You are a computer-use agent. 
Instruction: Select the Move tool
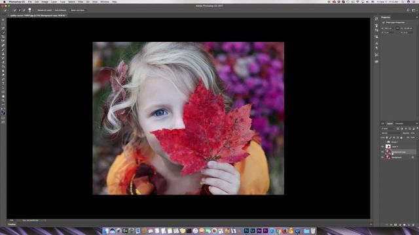click(x=3, y=20)
